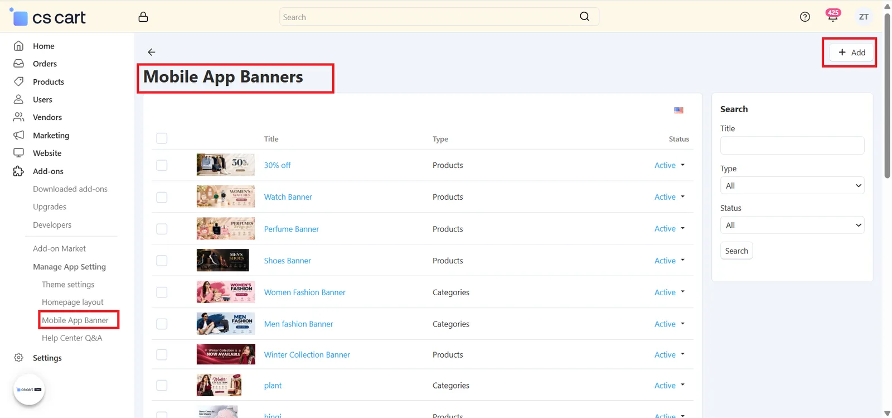Click the Title filter input field
The height and width of the screenshot is (418, 892).
click(792, 146)
